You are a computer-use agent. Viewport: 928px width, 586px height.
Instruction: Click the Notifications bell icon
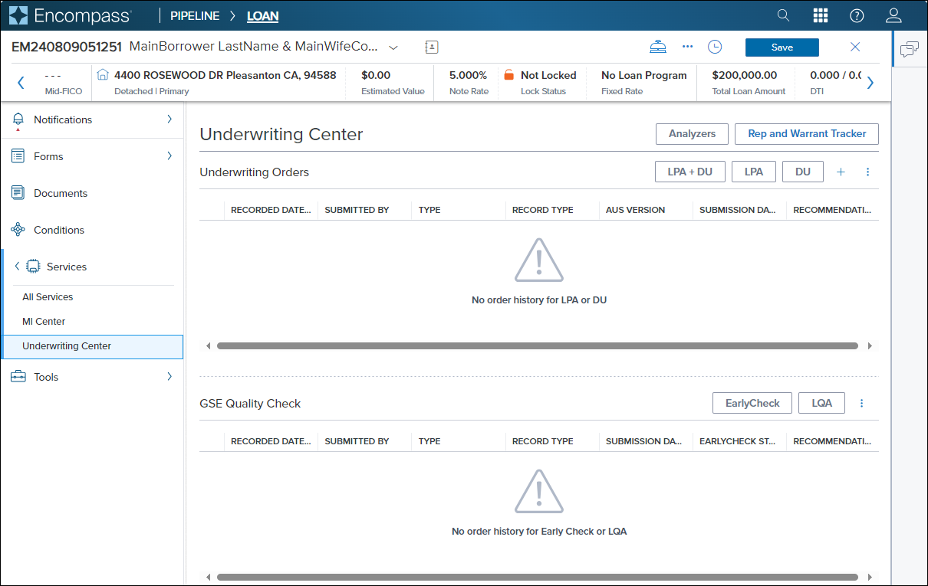tap(18, 120)
